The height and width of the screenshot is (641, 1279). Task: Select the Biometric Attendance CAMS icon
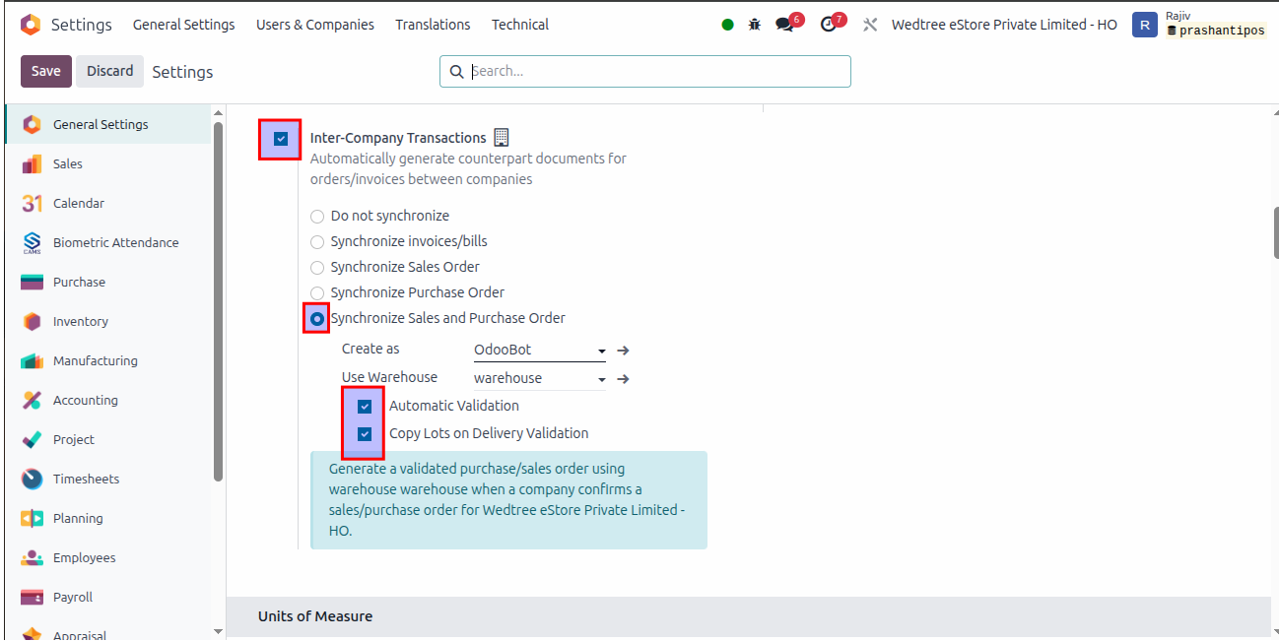coord(32,242)
